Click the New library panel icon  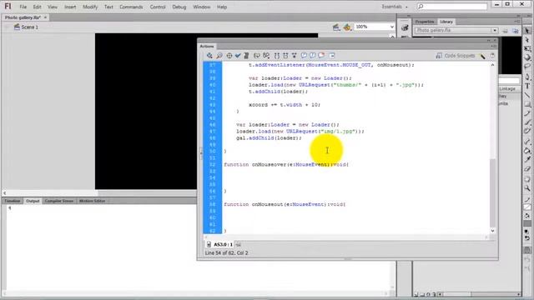point(516,31)
